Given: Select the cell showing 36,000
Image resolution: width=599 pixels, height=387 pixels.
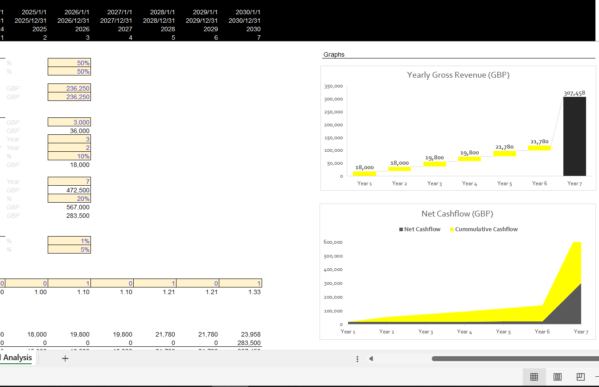Looking at the screenshot, I should (x=69, y=131).
